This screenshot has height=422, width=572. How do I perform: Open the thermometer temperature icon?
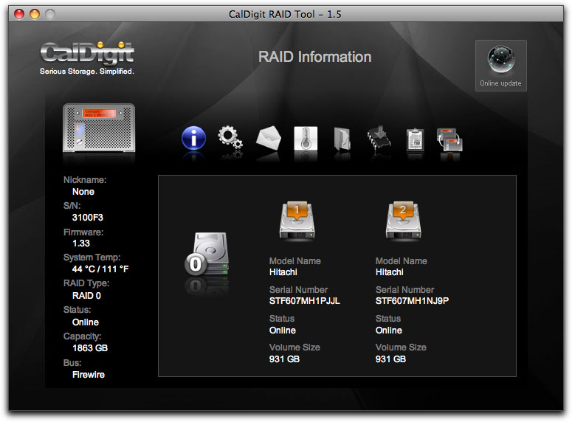tap(306, 139)
